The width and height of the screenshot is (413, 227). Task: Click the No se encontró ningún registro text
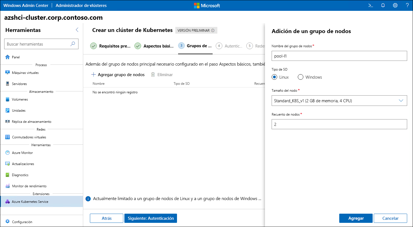115,92
